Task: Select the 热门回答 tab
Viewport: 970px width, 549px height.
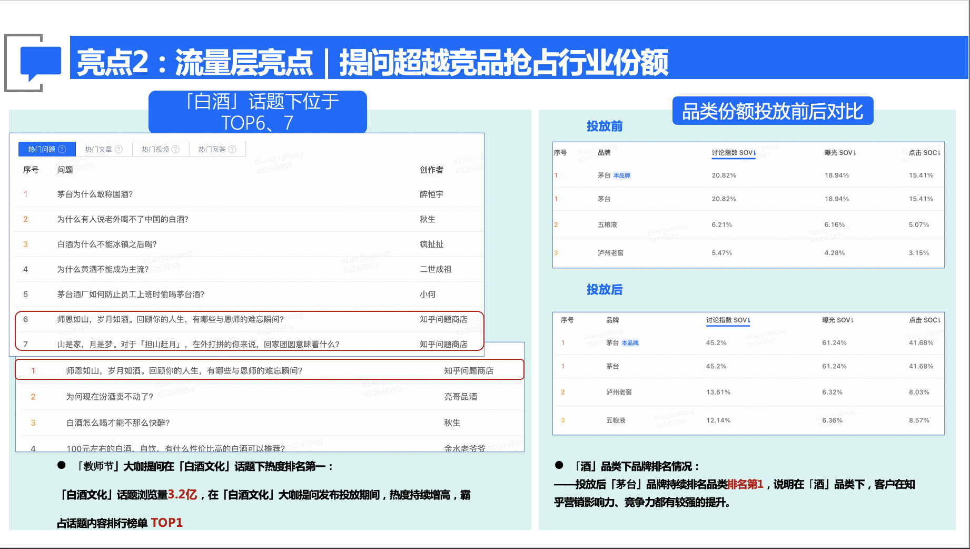Action: click(x=212, y=150)
